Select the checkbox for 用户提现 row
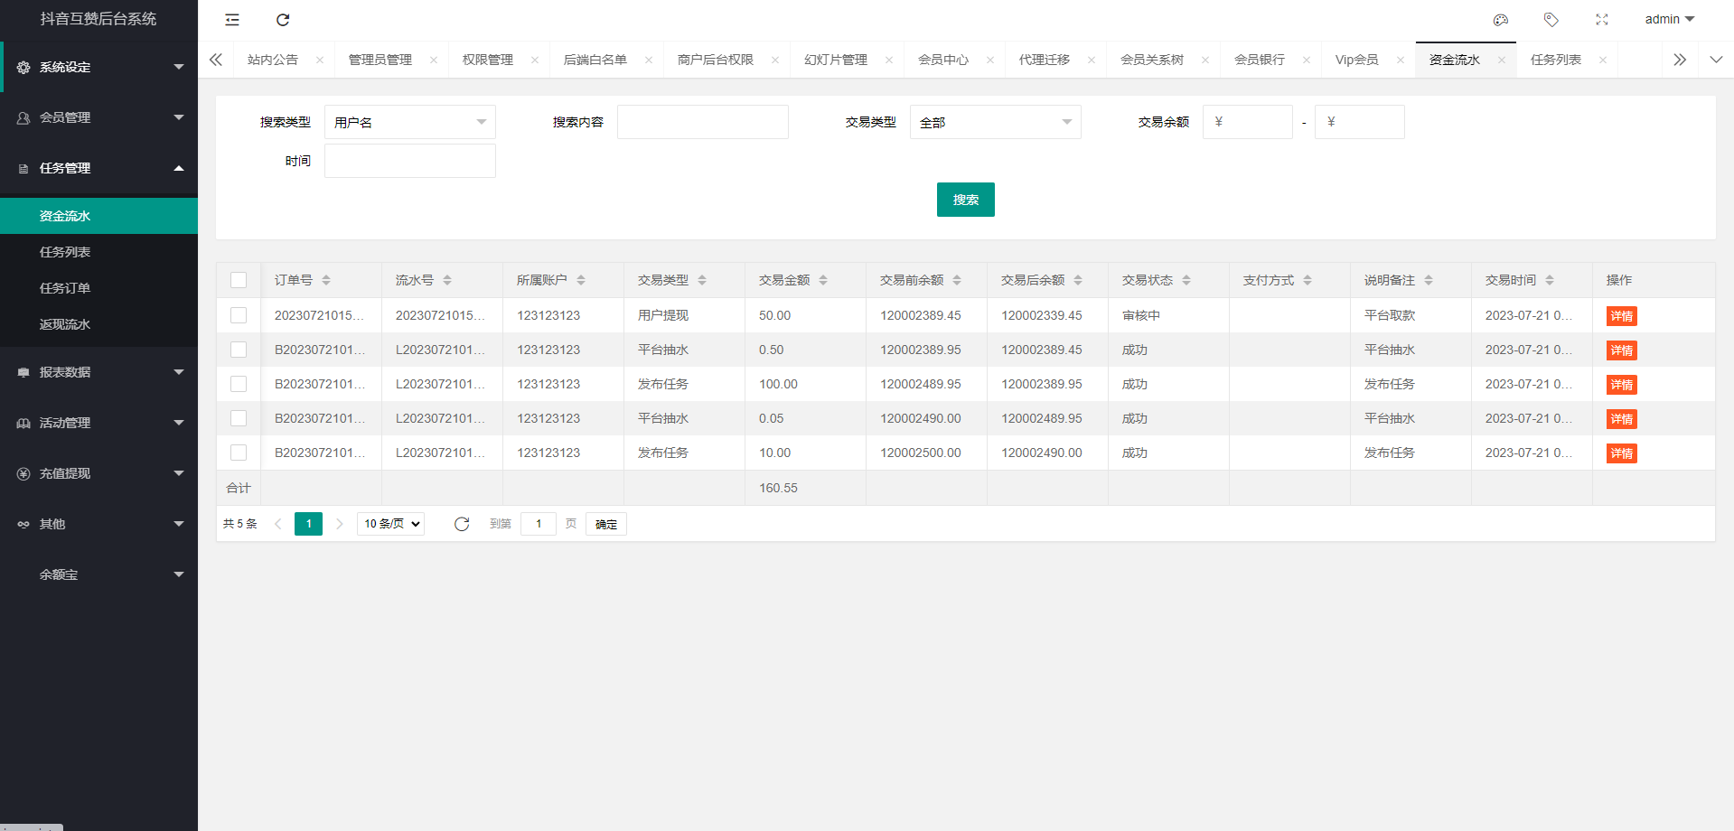 click(239, 315)
